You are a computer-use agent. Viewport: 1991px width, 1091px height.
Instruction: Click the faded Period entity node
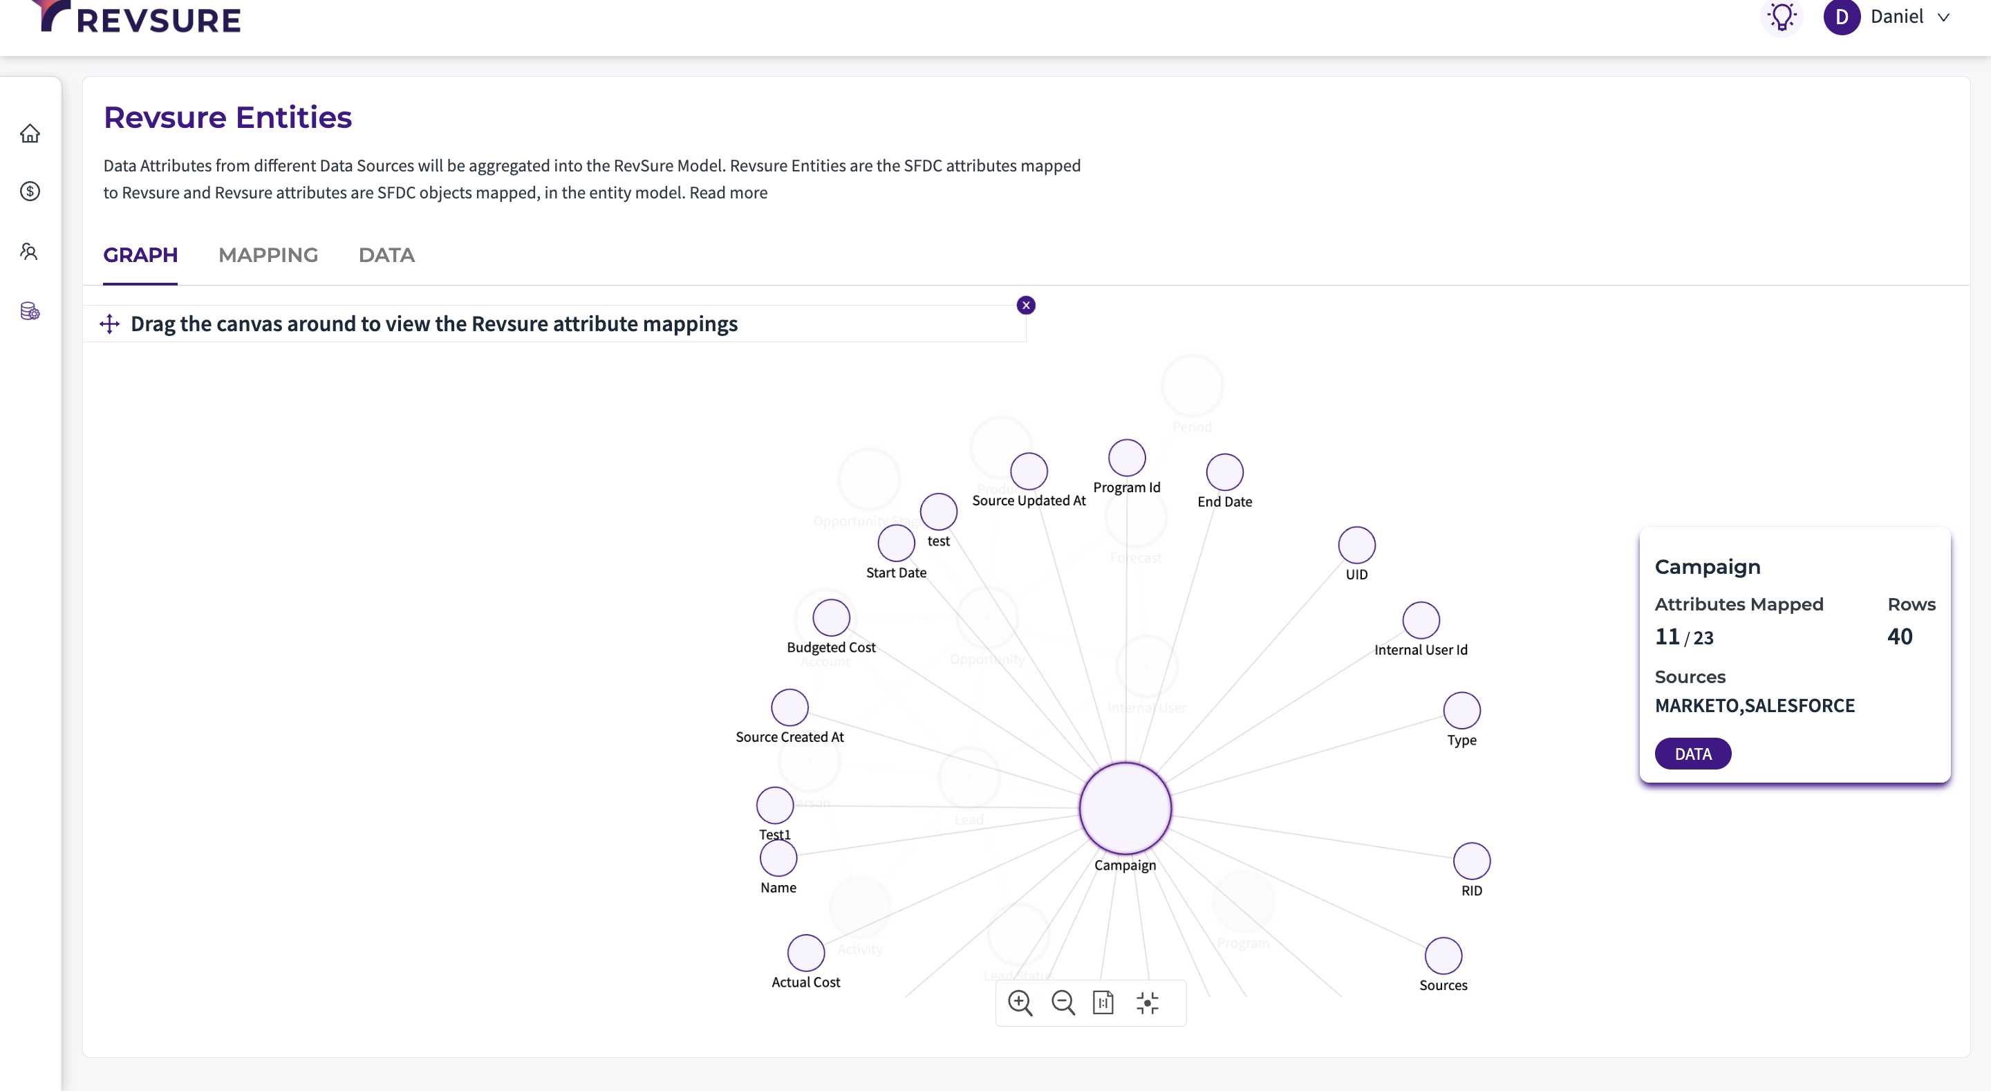(x=1192, y=386)
